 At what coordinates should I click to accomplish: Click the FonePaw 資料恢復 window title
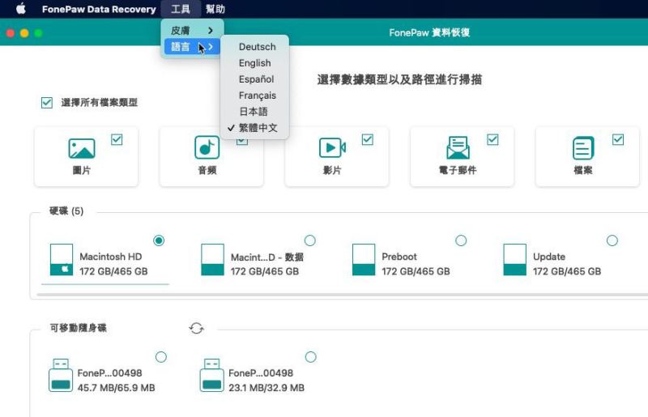[429, 32]
